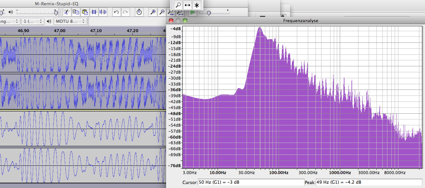425x188 pixels.
Task: Click the playback volume speaker icon by the slider
Action: (x=11, y=12)
